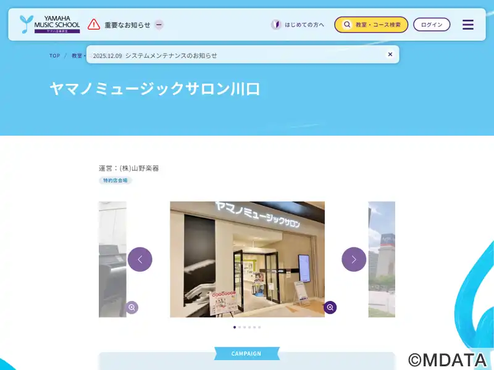The height and width of the screenshot is (370, 494).
Task: Collapse the 重要なお知らせ notice with minus button
Action: tap(159, 25)
